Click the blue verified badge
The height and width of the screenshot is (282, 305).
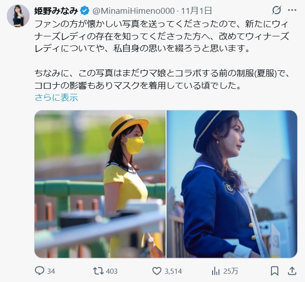85,11
